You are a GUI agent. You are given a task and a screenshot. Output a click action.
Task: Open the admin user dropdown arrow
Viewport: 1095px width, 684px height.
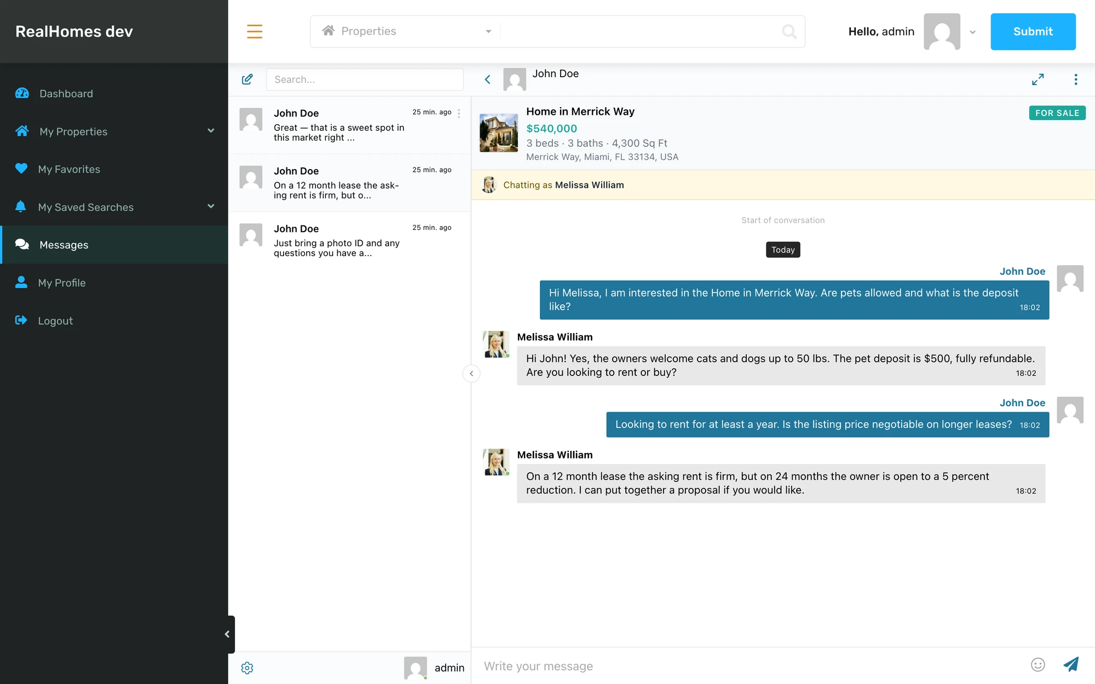pos(972,32)
